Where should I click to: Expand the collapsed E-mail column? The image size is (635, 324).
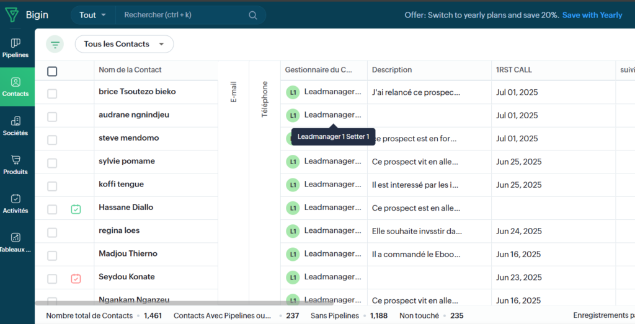coord(234,92)
